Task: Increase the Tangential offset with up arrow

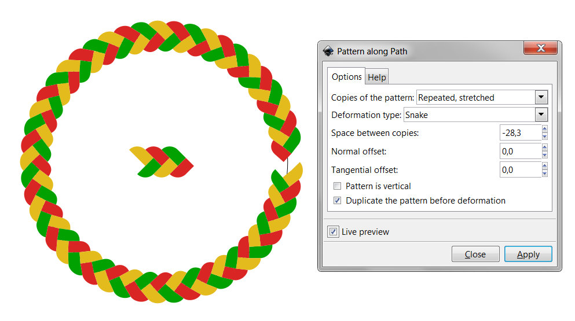Action: [545, 167]
